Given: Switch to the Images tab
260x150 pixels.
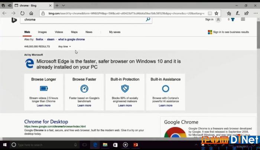Looking at the screenshot, I should 42,32.
